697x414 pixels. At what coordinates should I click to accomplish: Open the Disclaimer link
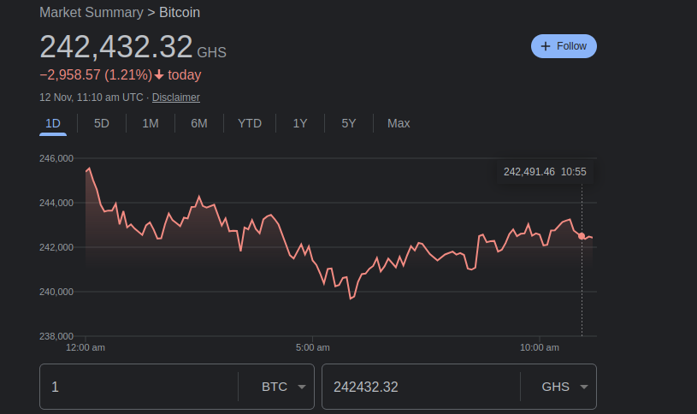(176, 98)
